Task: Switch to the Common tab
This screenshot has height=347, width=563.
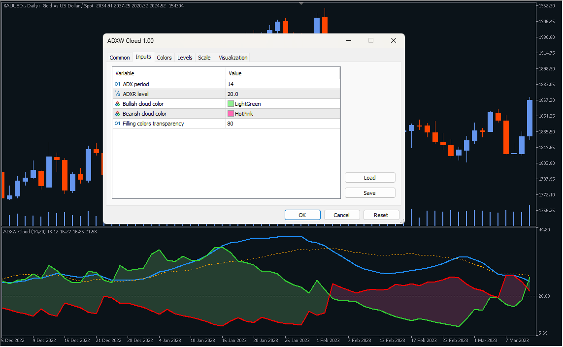Action: [119, 58]
